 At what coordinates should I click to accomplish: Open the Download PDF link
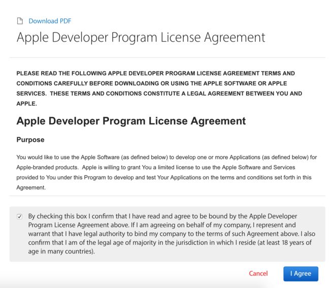50,21
